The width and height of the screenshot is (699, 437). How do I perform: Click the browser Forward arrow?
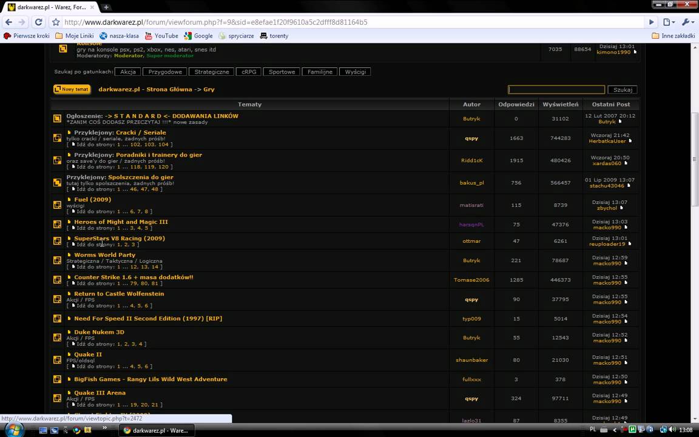(22, 22)
